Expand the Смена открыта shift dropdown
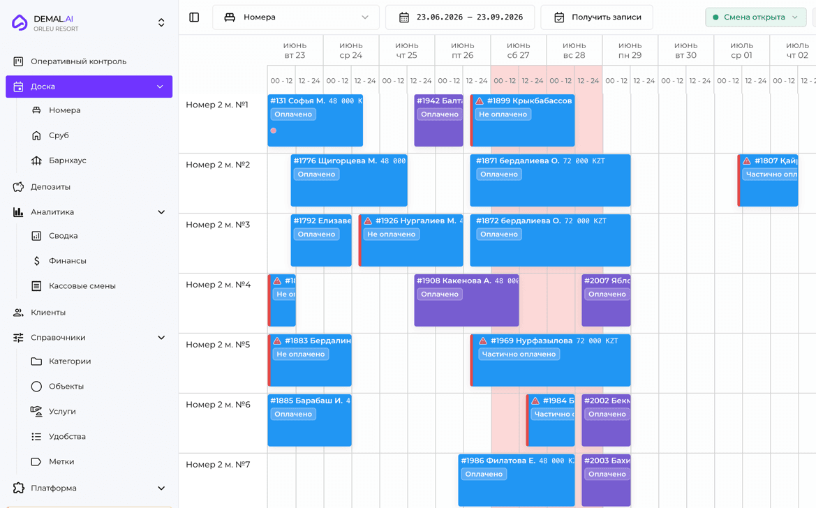816x508 pixels. pyautogui.click(x=756, y=17)
